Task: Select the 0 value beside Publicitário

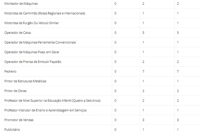Action: tap(115, 130)
